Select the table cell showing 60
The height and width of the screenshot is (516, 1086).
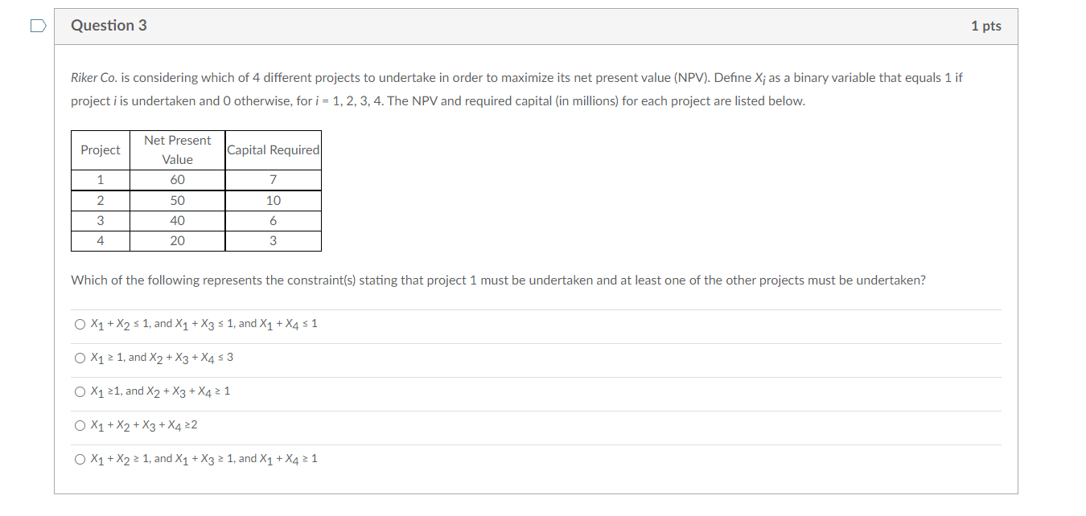pos(176,179)
